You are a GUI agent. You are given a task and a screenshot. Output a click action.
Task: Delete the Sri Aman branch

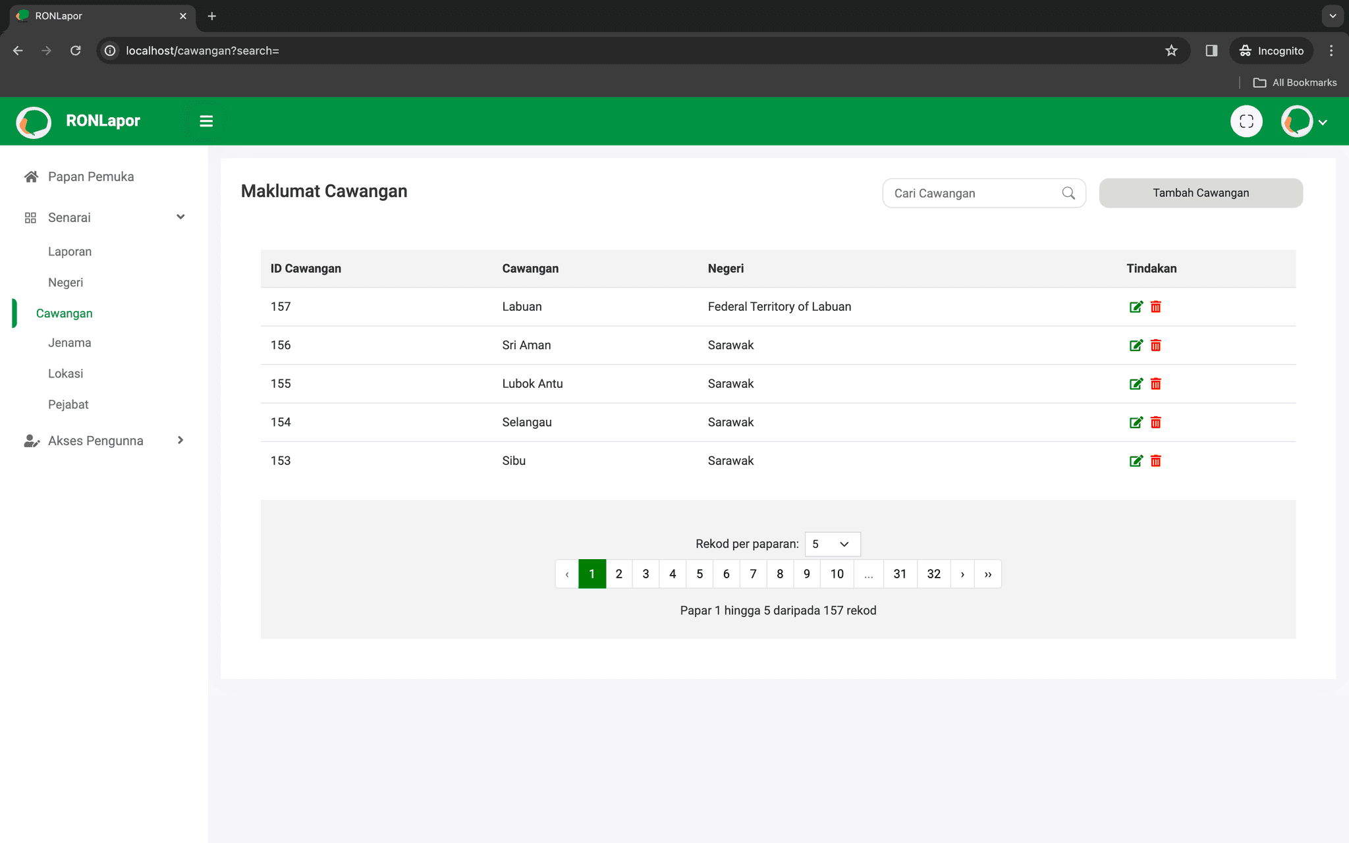pos(1156,345)
